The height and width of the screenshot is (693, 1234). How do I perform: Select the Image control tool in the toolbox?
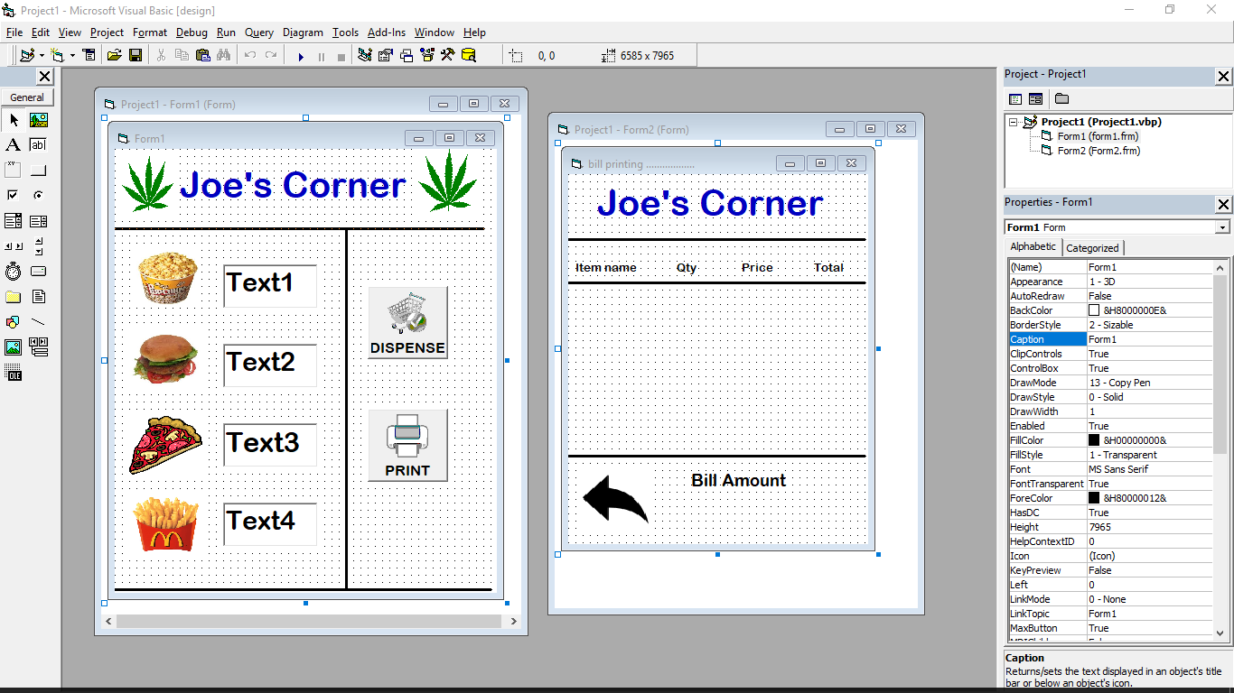click(x=14, y=346)
